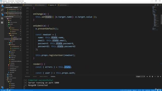The height and width of the screenshot is (91, 162).
Task: Open the File menu
Action: tap(1, 3)
